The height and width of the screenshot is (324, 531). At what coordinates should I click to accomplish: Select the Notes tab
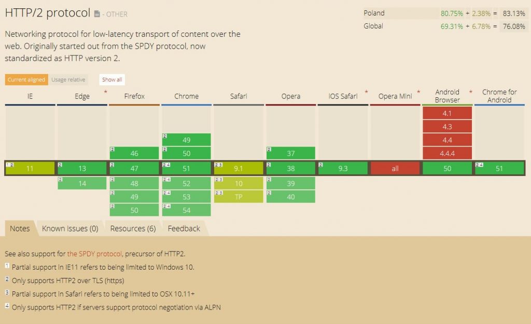tap(19, 228)
